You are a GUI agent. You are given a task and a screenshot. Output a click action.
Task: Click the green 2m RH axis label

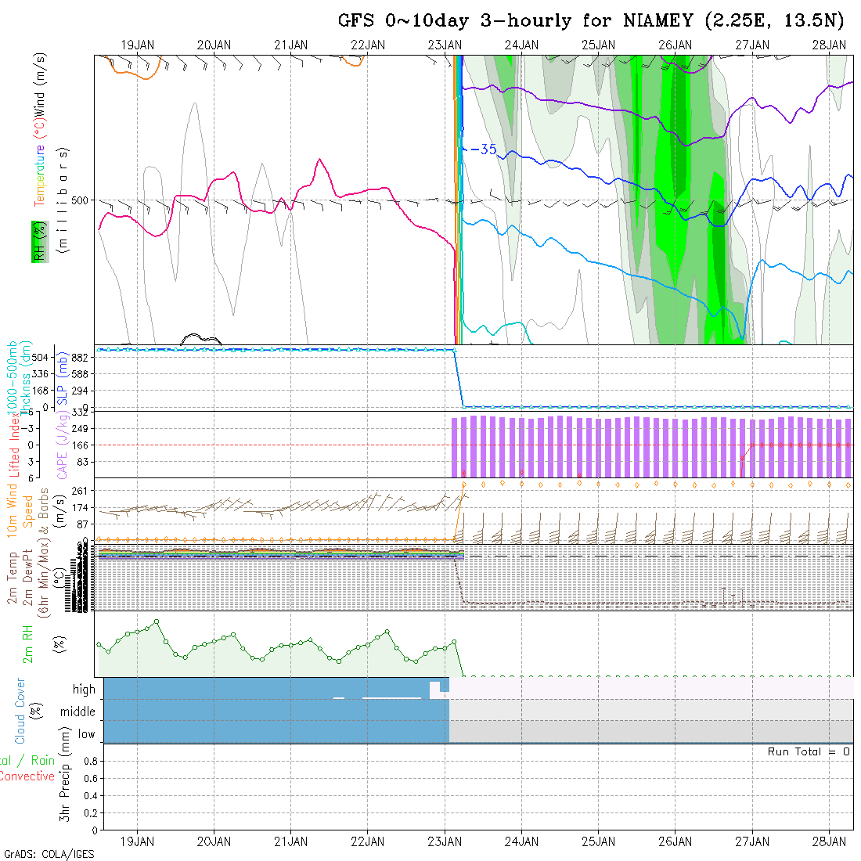tap(27, 643)
